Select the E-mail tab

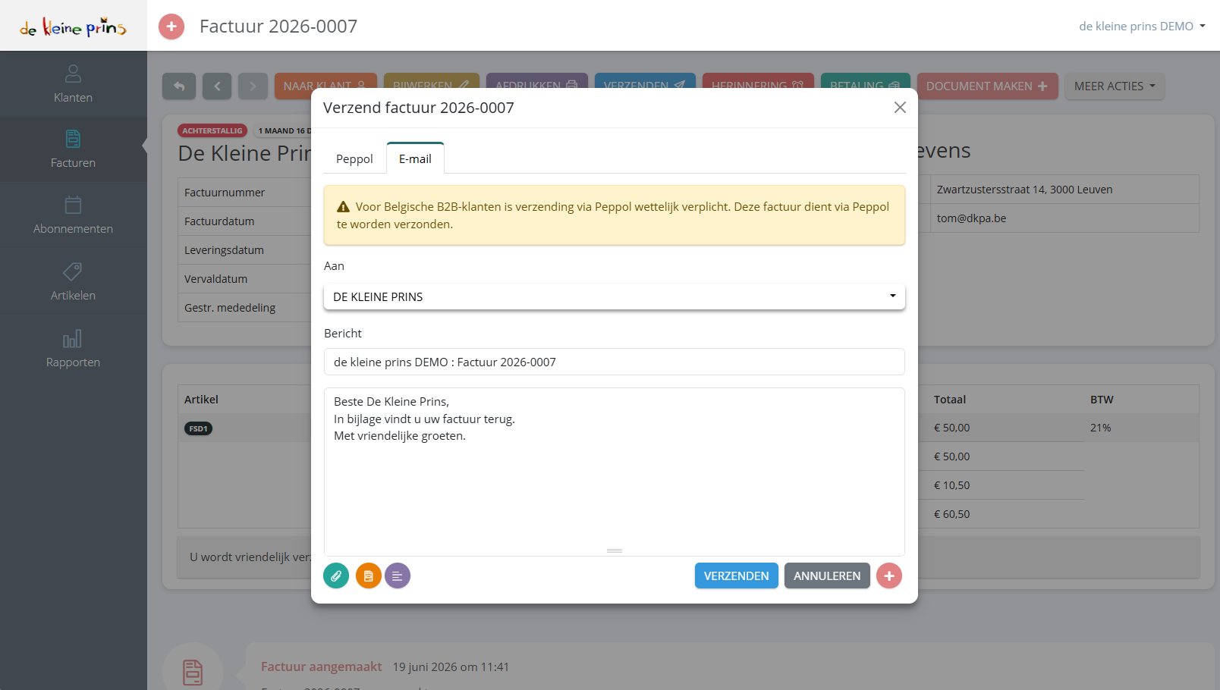coord(415,158)
